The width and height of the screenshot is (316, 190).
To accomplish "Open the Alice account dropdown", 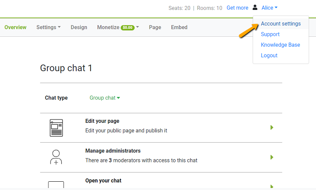I will coord(269,8).
